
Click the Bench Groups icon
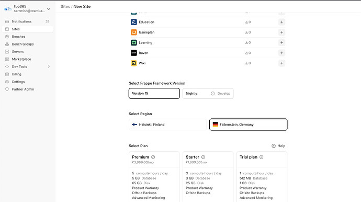[7, 44]
